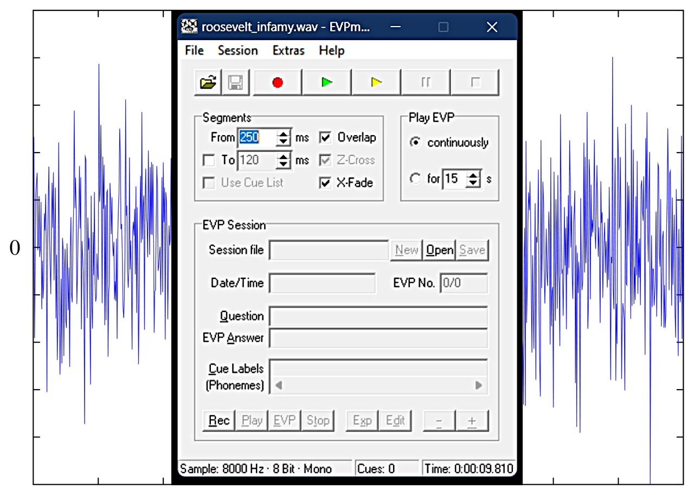
Task: Click the plus button in EVP Session
Action: [472, 421]
